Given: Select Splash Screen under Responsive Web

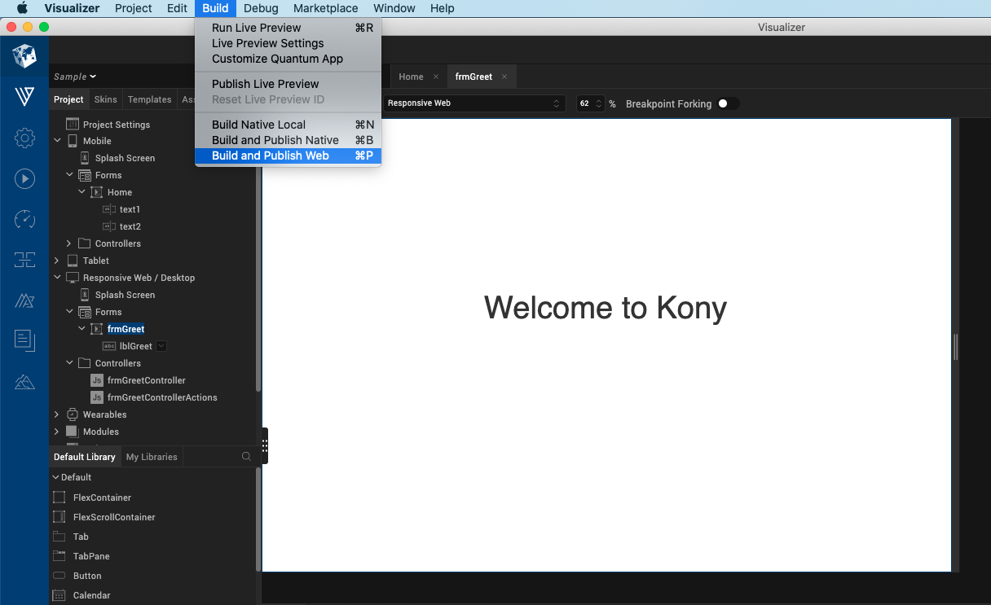Looking at the screenshot, I should [125, 295].
